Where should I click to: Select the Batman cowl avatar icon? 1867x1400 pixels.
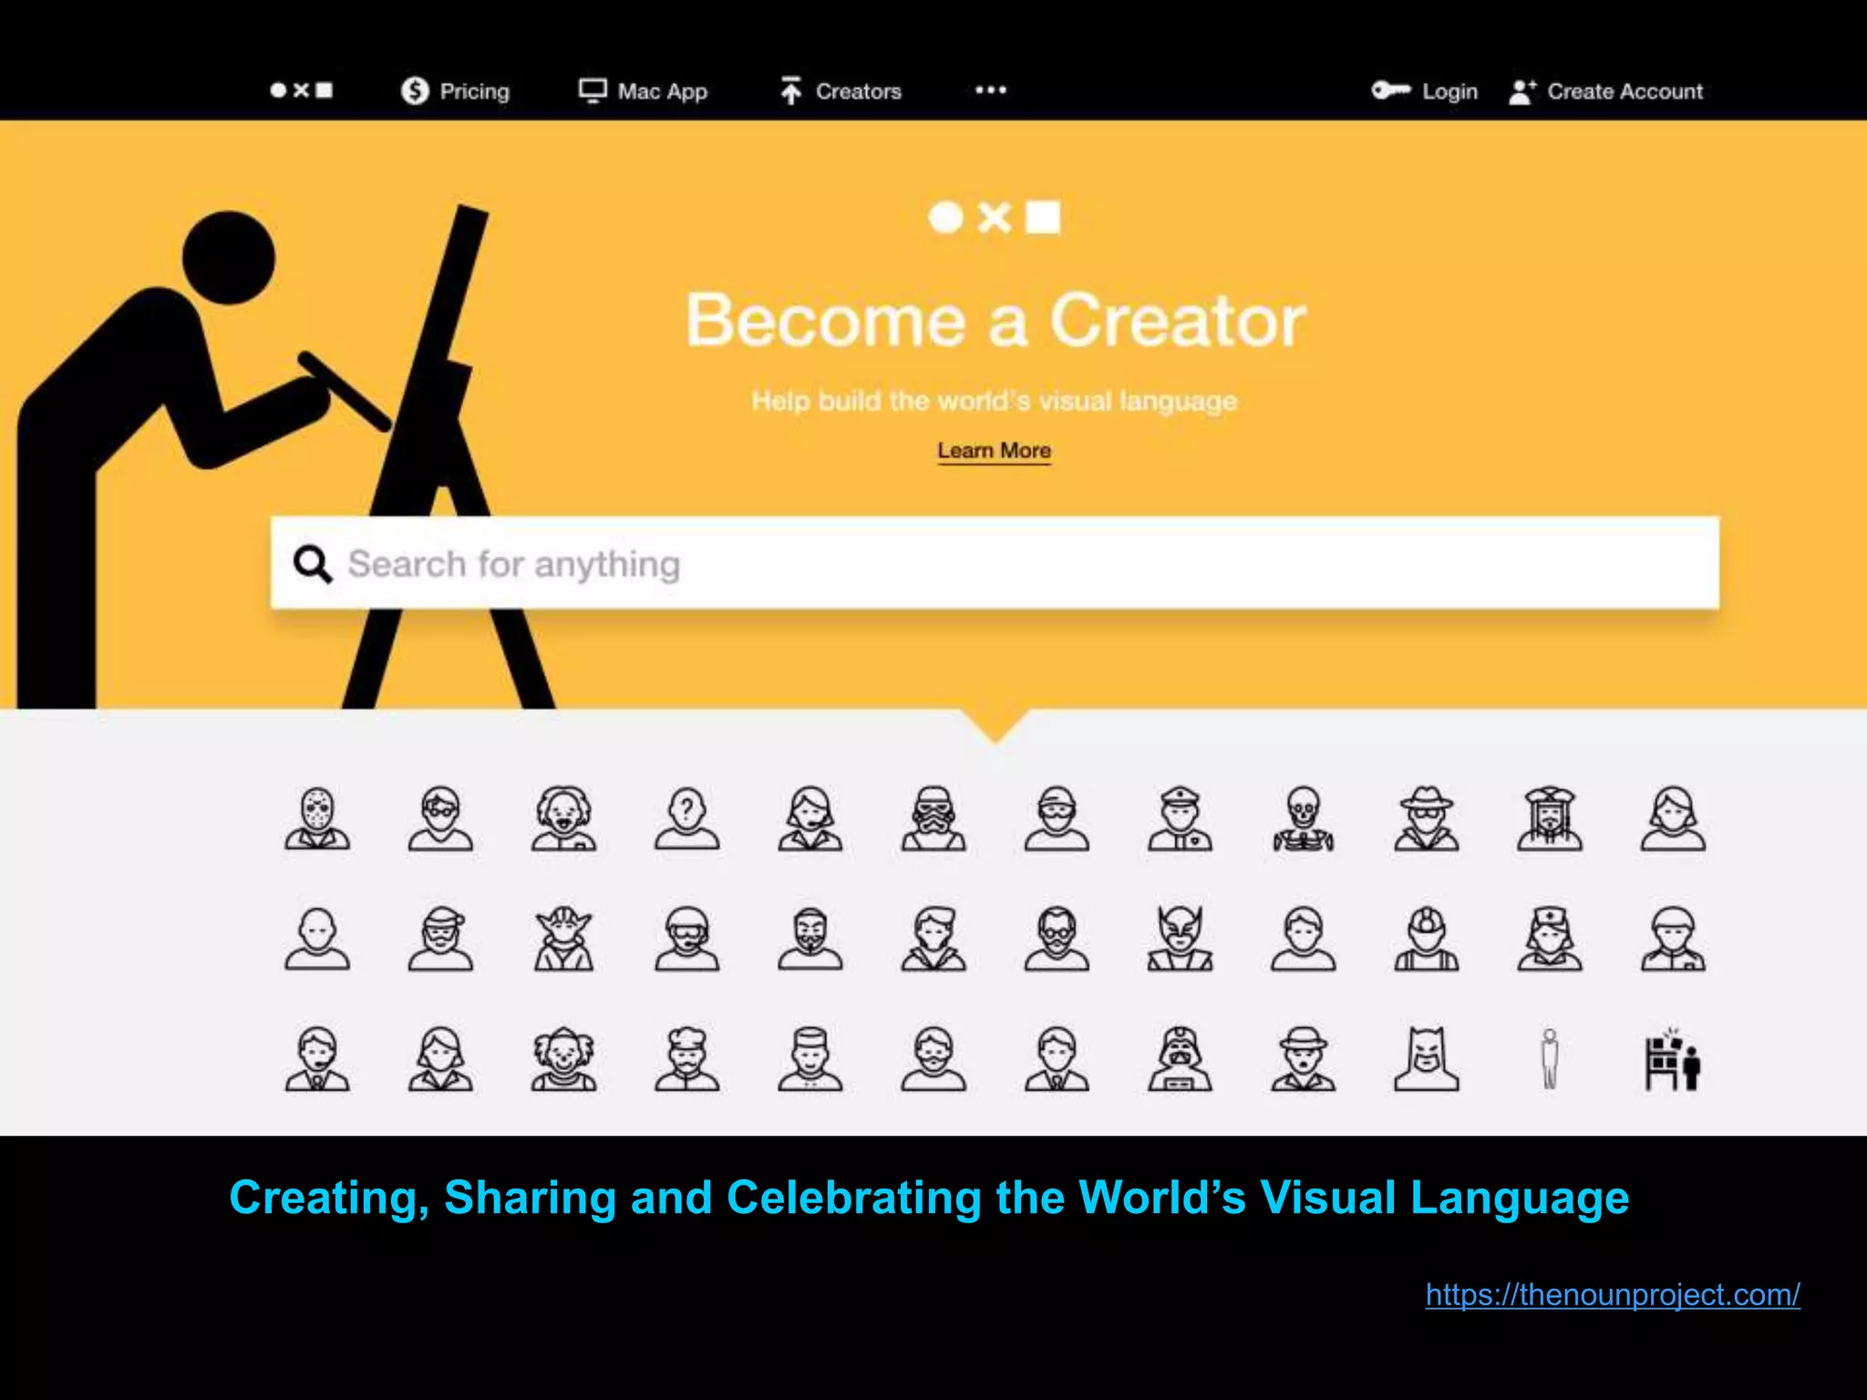coord(1427,1059)
